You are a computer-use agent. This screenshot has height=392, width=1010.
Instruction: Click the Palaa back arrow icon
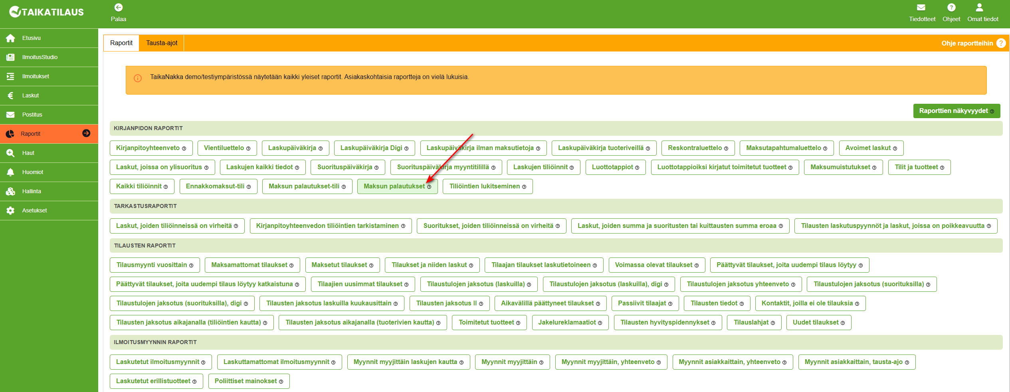[118, 8]
